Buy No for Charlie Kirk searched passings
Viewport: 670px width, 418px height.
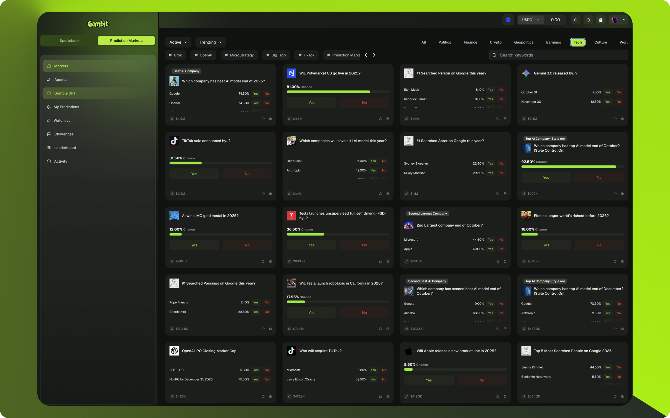click(267, 312)
